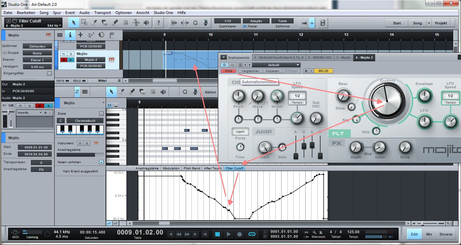Screen dimensions: 461x245
Task: Open the Adaptiv Raster dropdown
Action: point(256,21)
